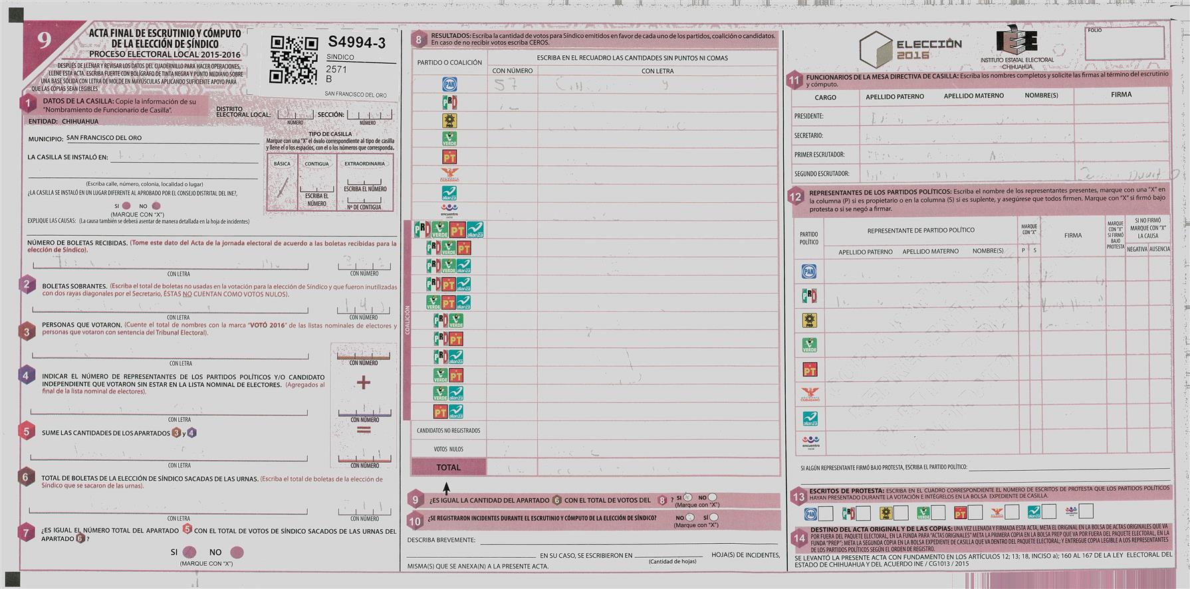Mark the NO oval for section 10 incidents
Image resolution: width=1190 pixels, height=589 pixels.
[690, 517]
